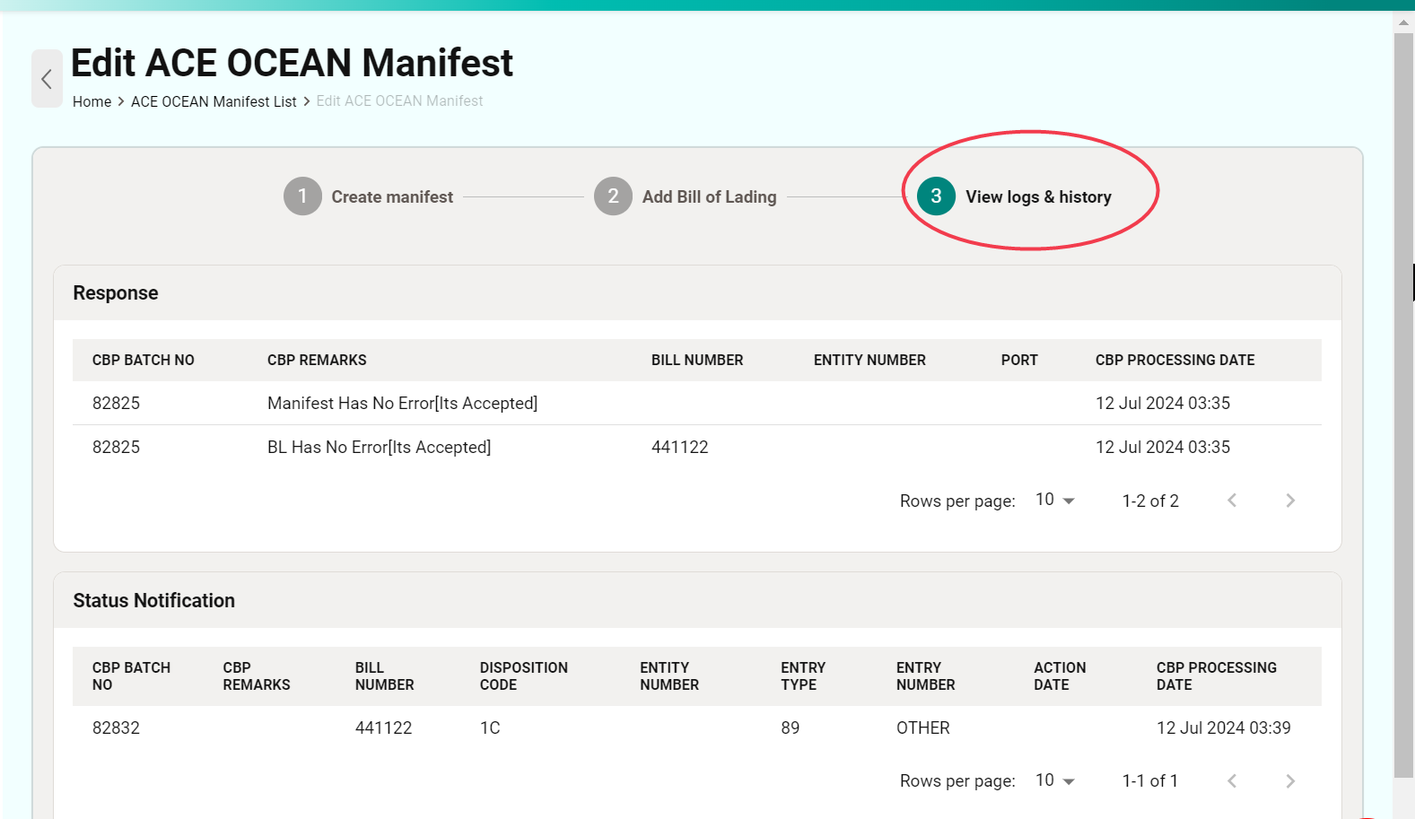This screenshot has width=1415, height=819.
Task: Switch to Add Bill of Lading step label
Action: 709,196
